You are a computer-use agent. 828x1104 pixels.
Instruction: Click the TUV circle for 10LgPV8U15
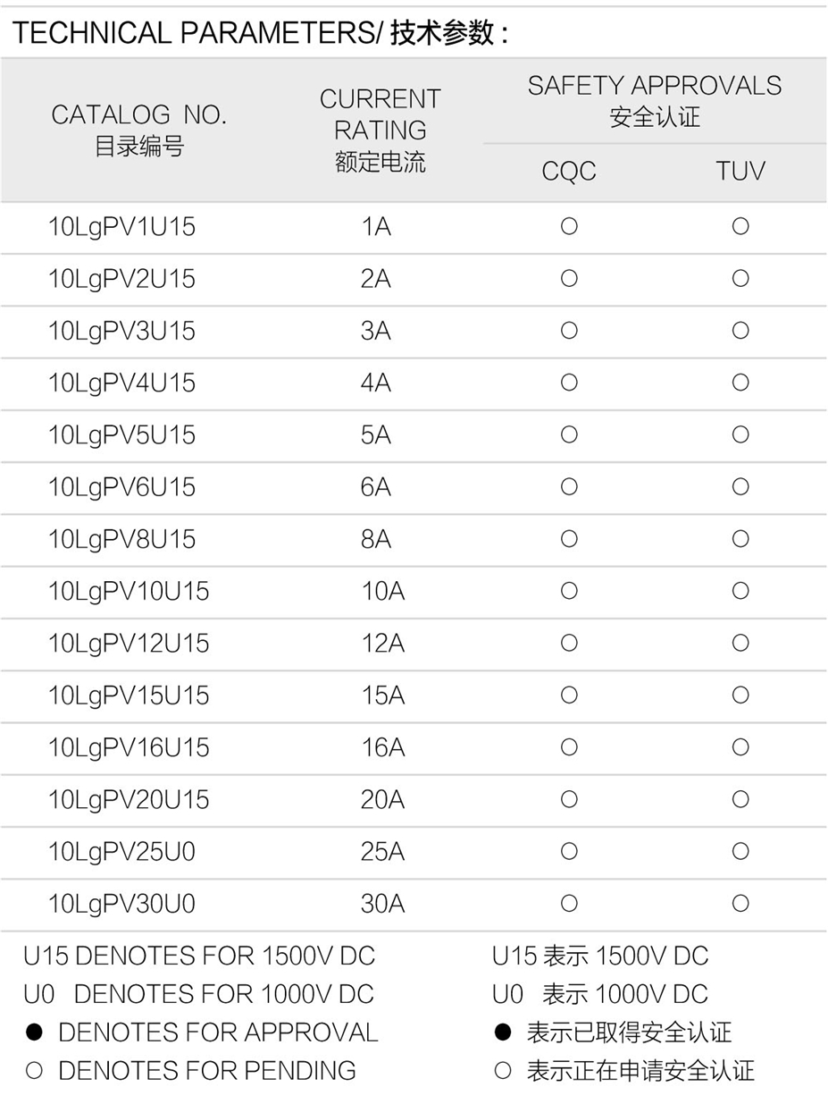(740, 539)
